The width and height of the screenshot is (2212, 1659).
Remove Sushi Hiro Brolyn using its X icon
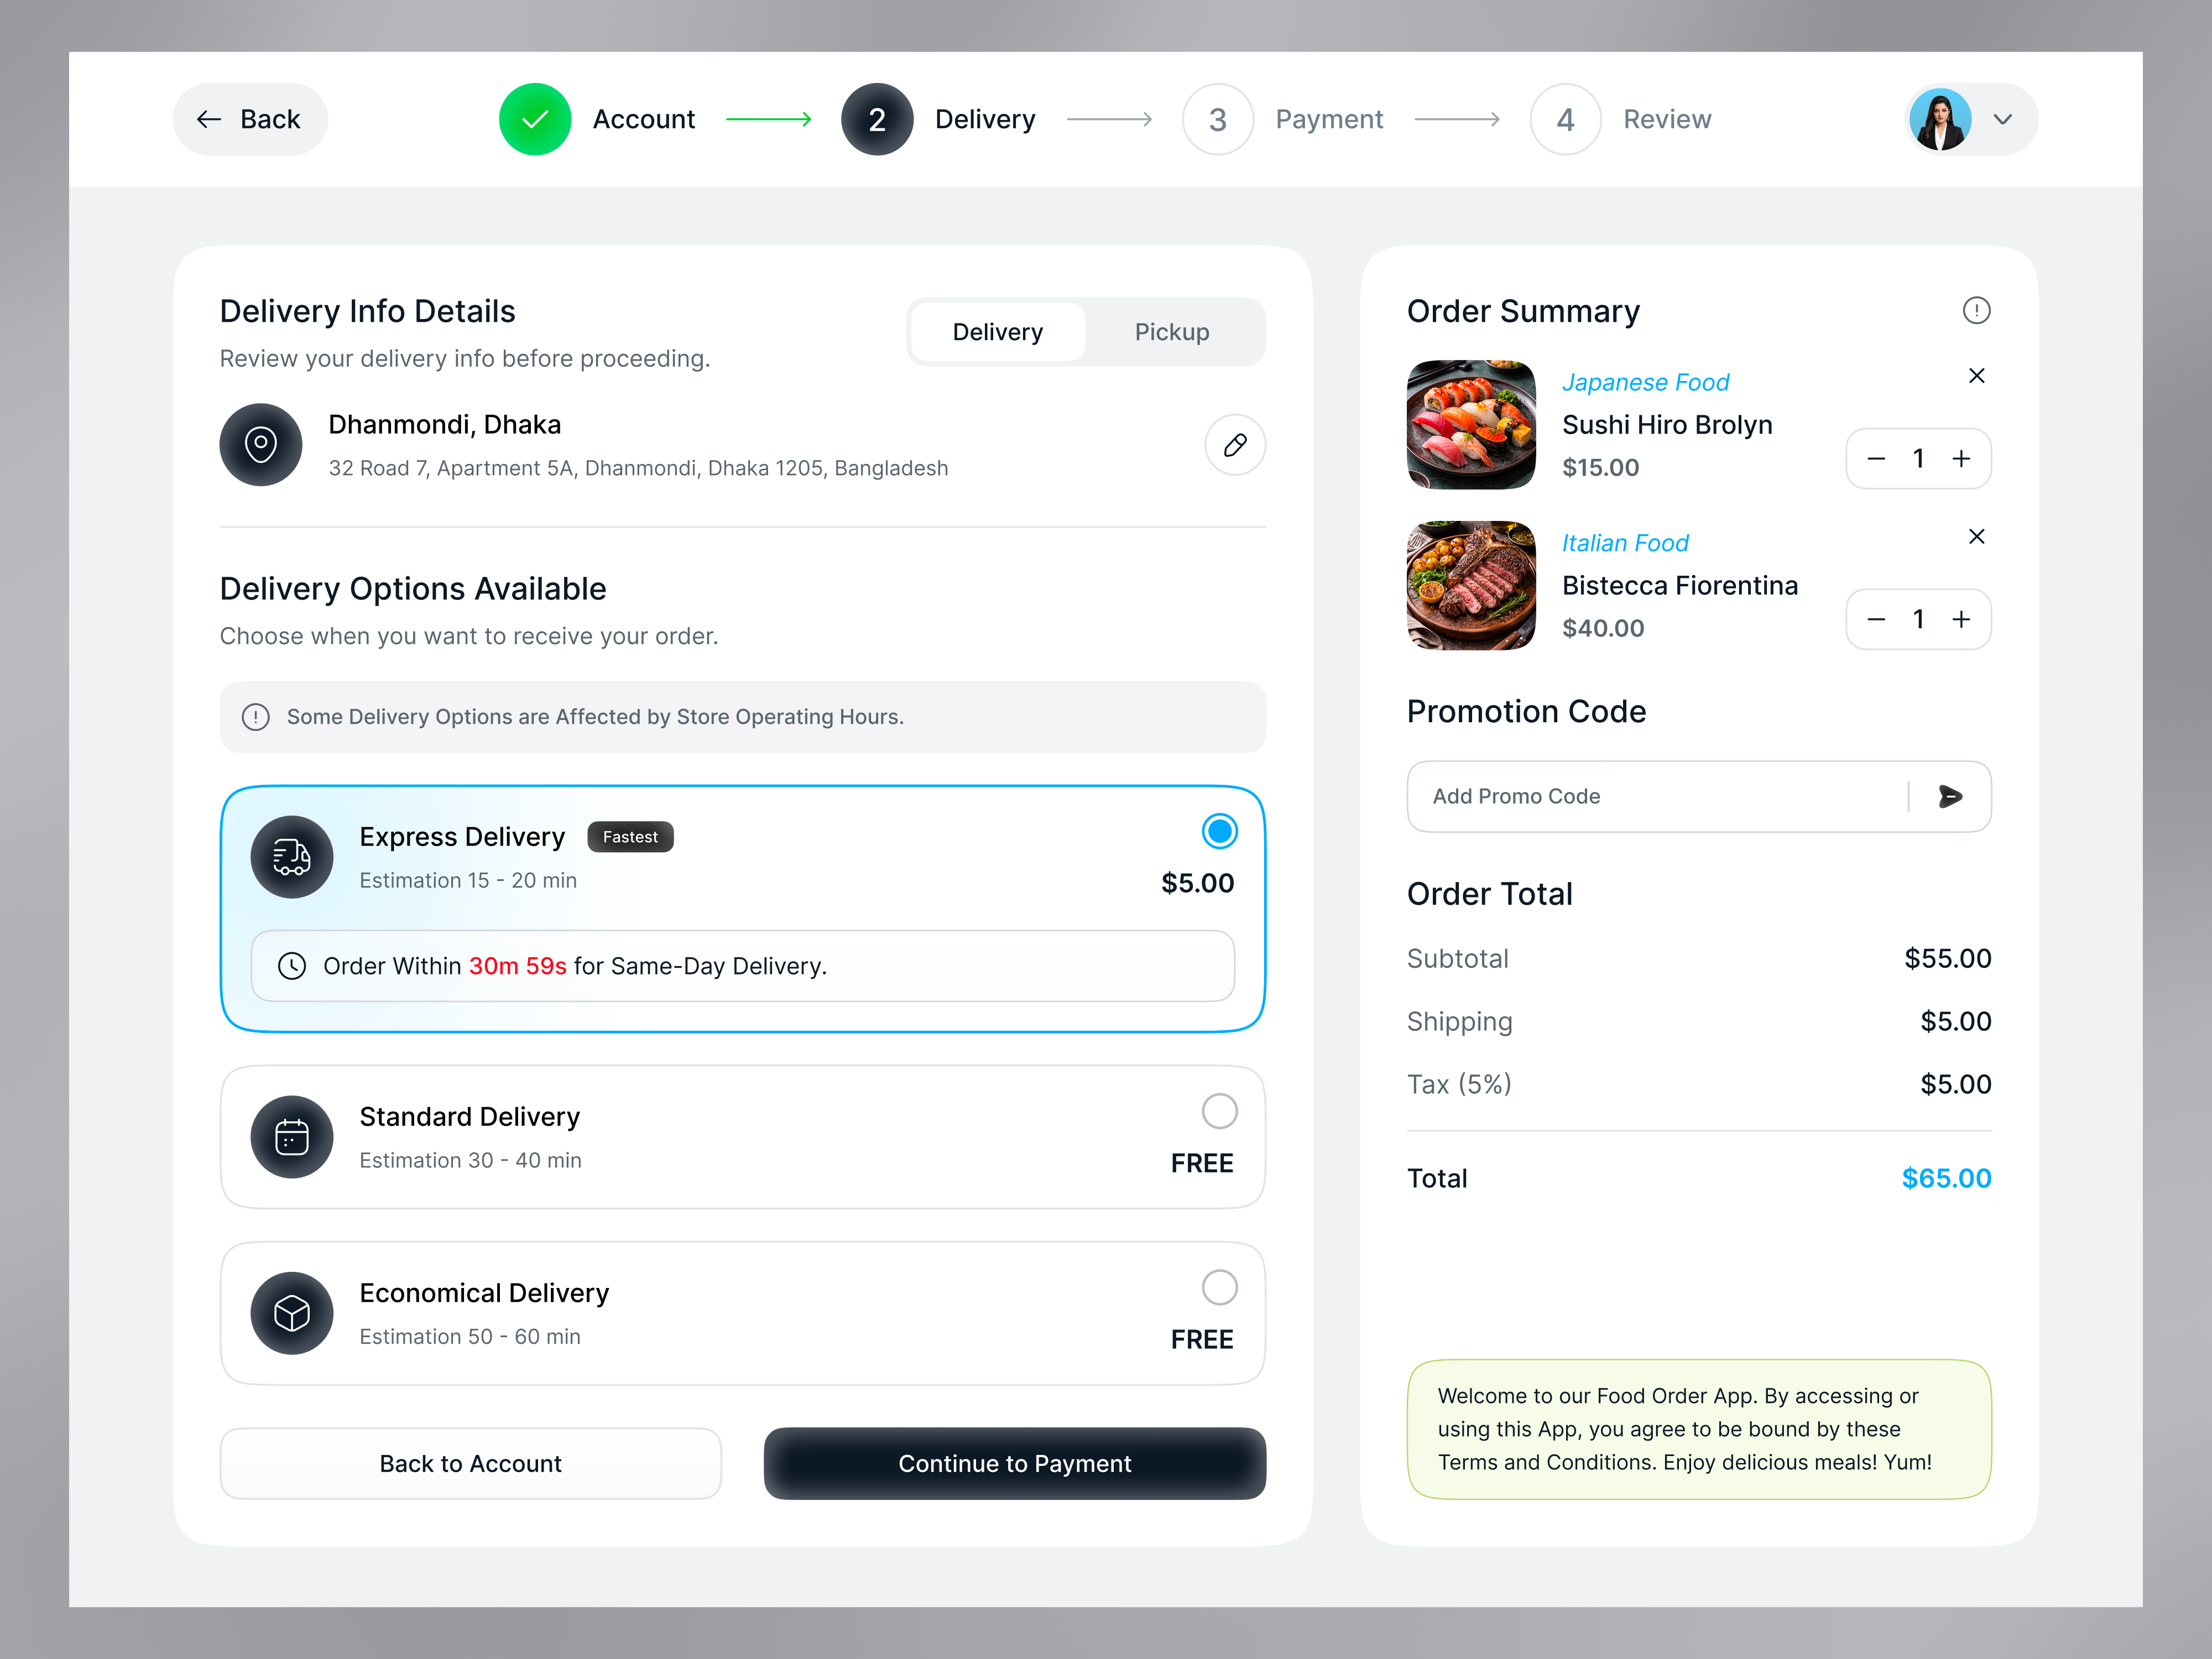1977,375
